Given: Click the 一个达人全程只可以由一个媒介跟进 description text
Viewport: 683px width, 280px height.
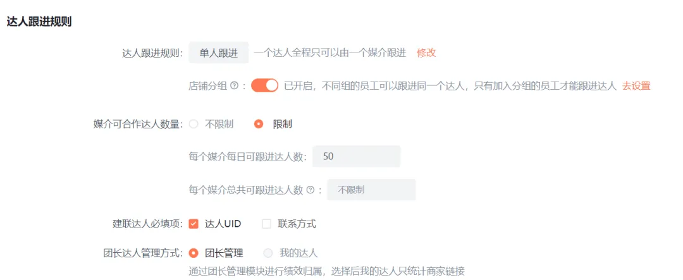Looking at the screenshot, I should tap(330, 53).
